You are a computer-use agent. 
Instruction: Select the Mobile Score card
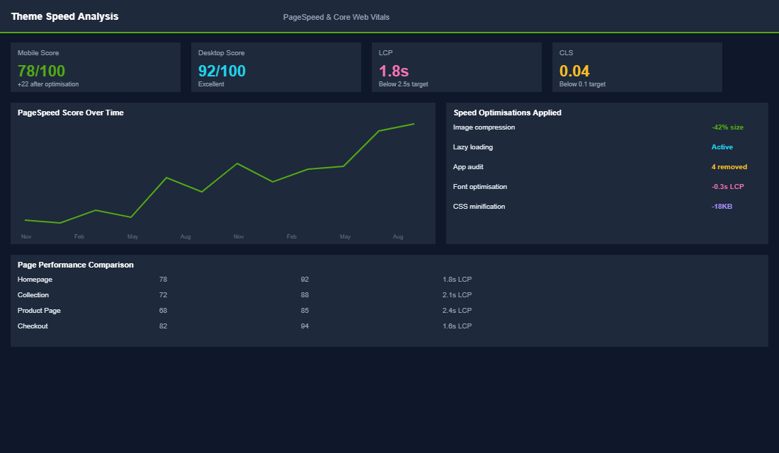click(96, 67)
